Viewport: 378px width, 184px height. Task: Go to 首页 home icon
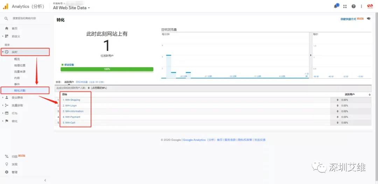click(x=7, y=28)
